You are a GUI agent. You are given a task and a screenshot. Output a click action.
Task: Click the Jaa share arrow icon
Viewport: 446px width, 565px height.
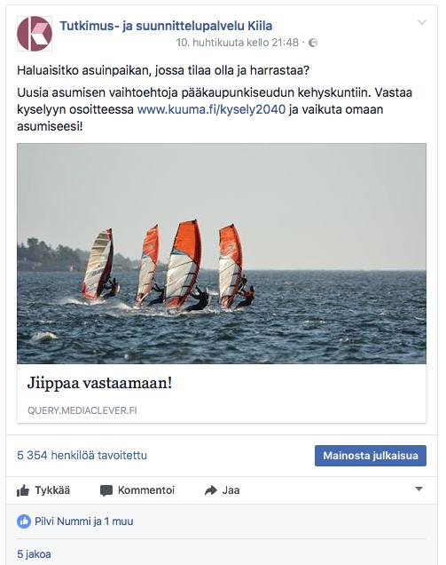point(211,490)
